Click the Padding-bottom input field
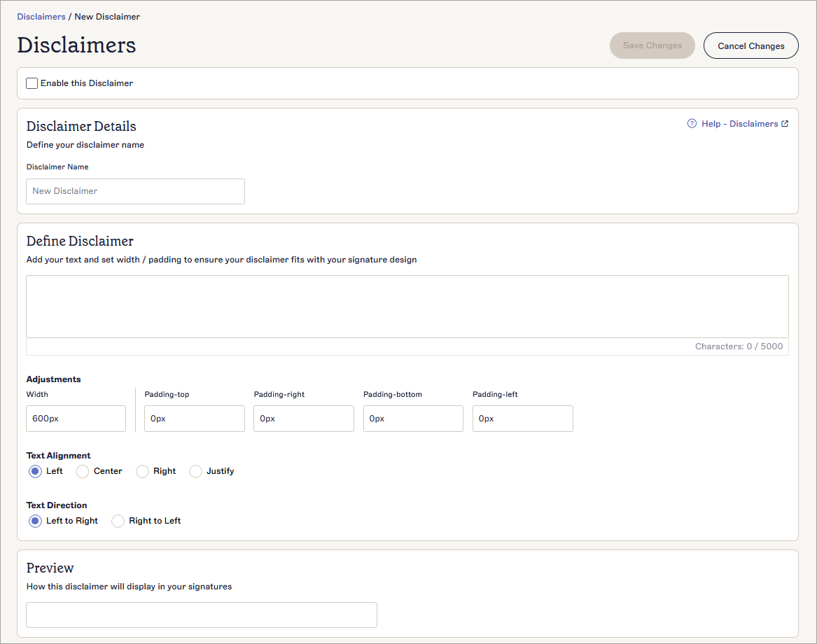 point(413,418)
